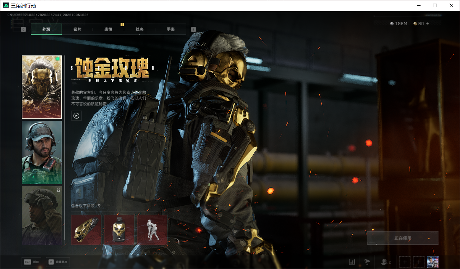The width and height of the screenshot is (460, 269).
Task: Click the 198M currency coin icon
Action: click(x=392, y=24)
